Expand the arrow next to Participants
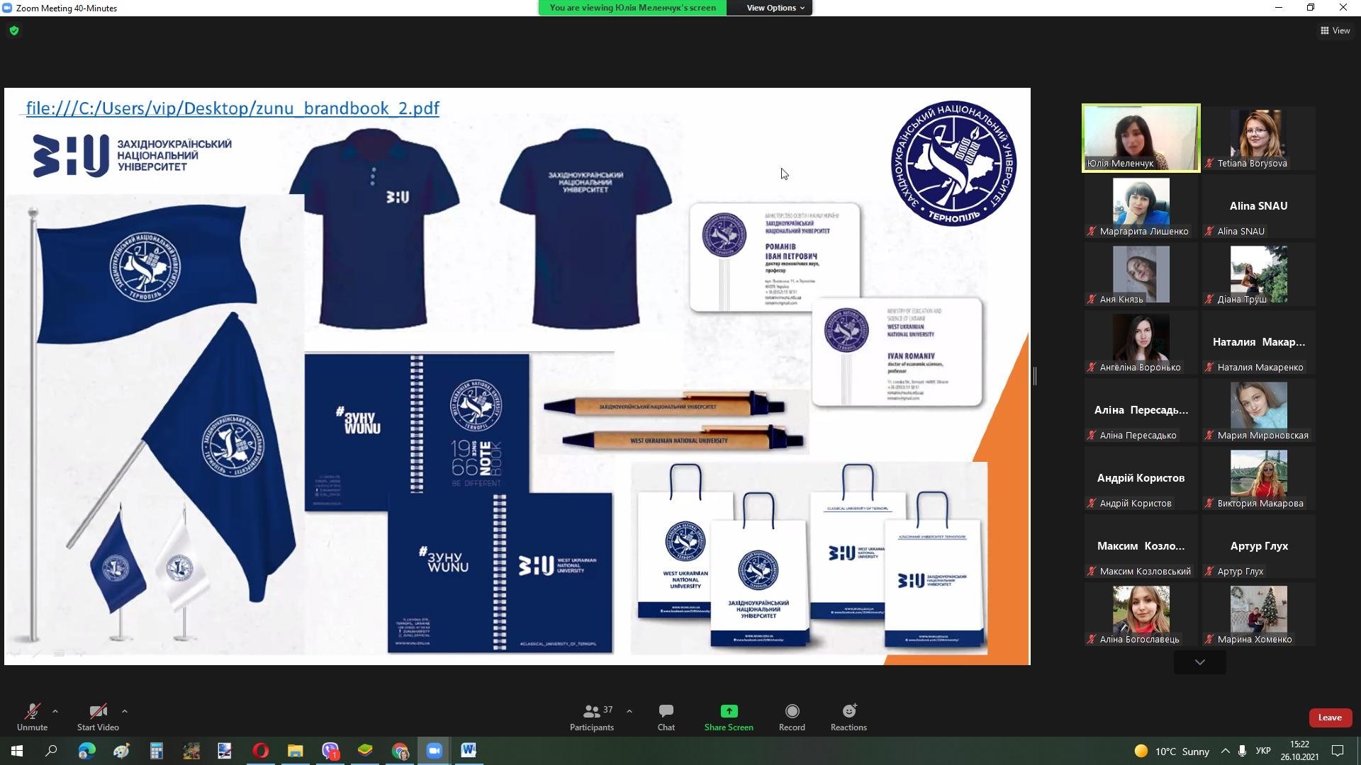Image resolution: width=1361 pixels, height=765 pixels. click(x=629, y=711)
